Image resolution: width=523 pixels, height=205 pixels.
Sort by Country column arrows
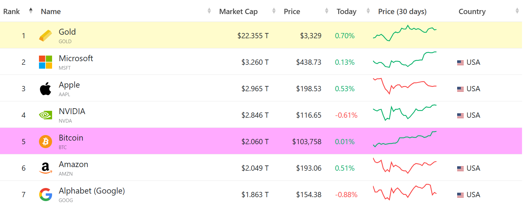tap(517, 11)
